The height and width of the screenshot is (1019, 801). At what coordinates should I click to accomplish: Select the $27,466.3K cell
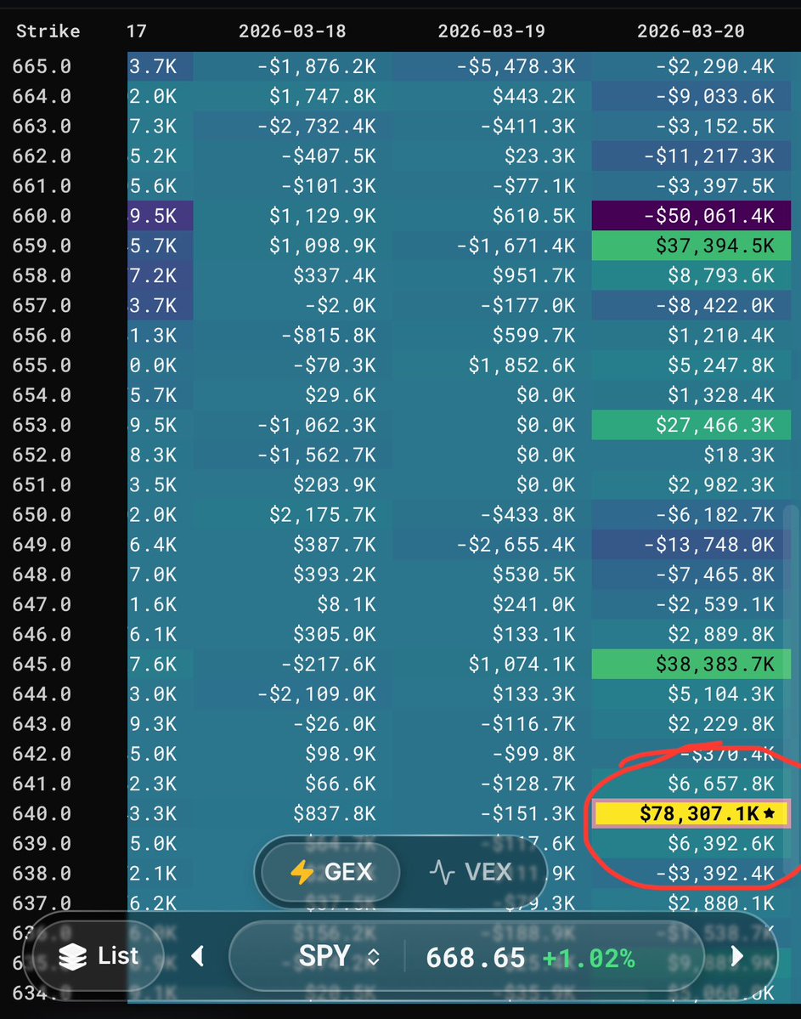(691, 425)
